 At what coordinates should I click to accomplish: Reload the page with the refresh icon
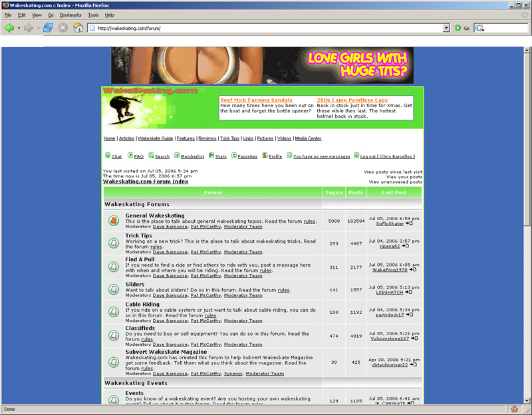[48, 28]
